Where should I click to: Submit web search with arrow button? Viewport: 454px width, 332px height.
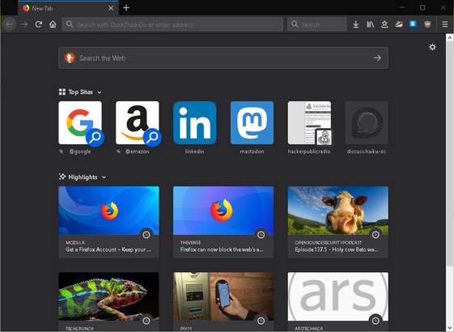click(377, 58)
